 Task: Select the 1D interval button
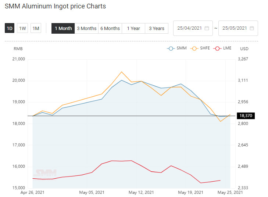(x=10, y=28)
